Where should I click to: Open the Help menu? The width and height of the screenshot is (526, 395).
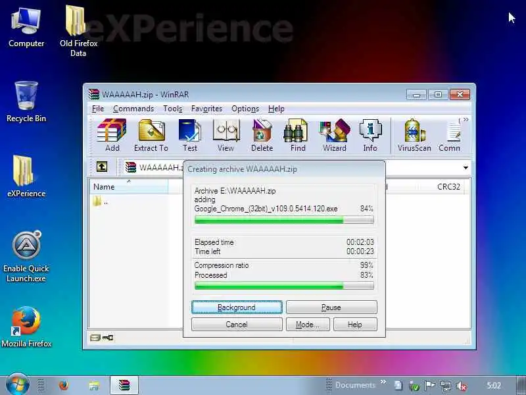click(276, 109)
